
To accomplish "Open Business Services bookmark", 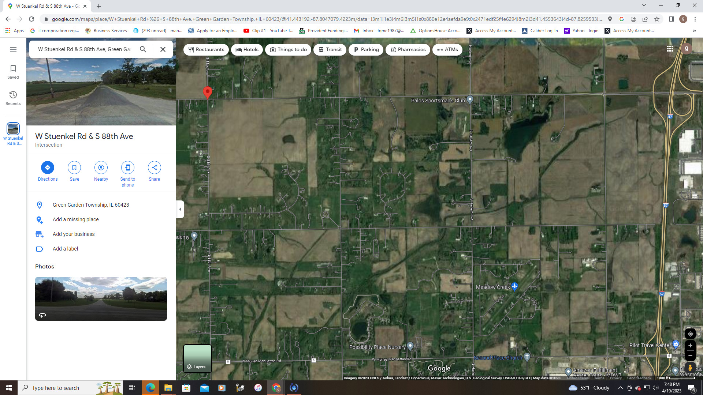I will (x=106, y=31).
